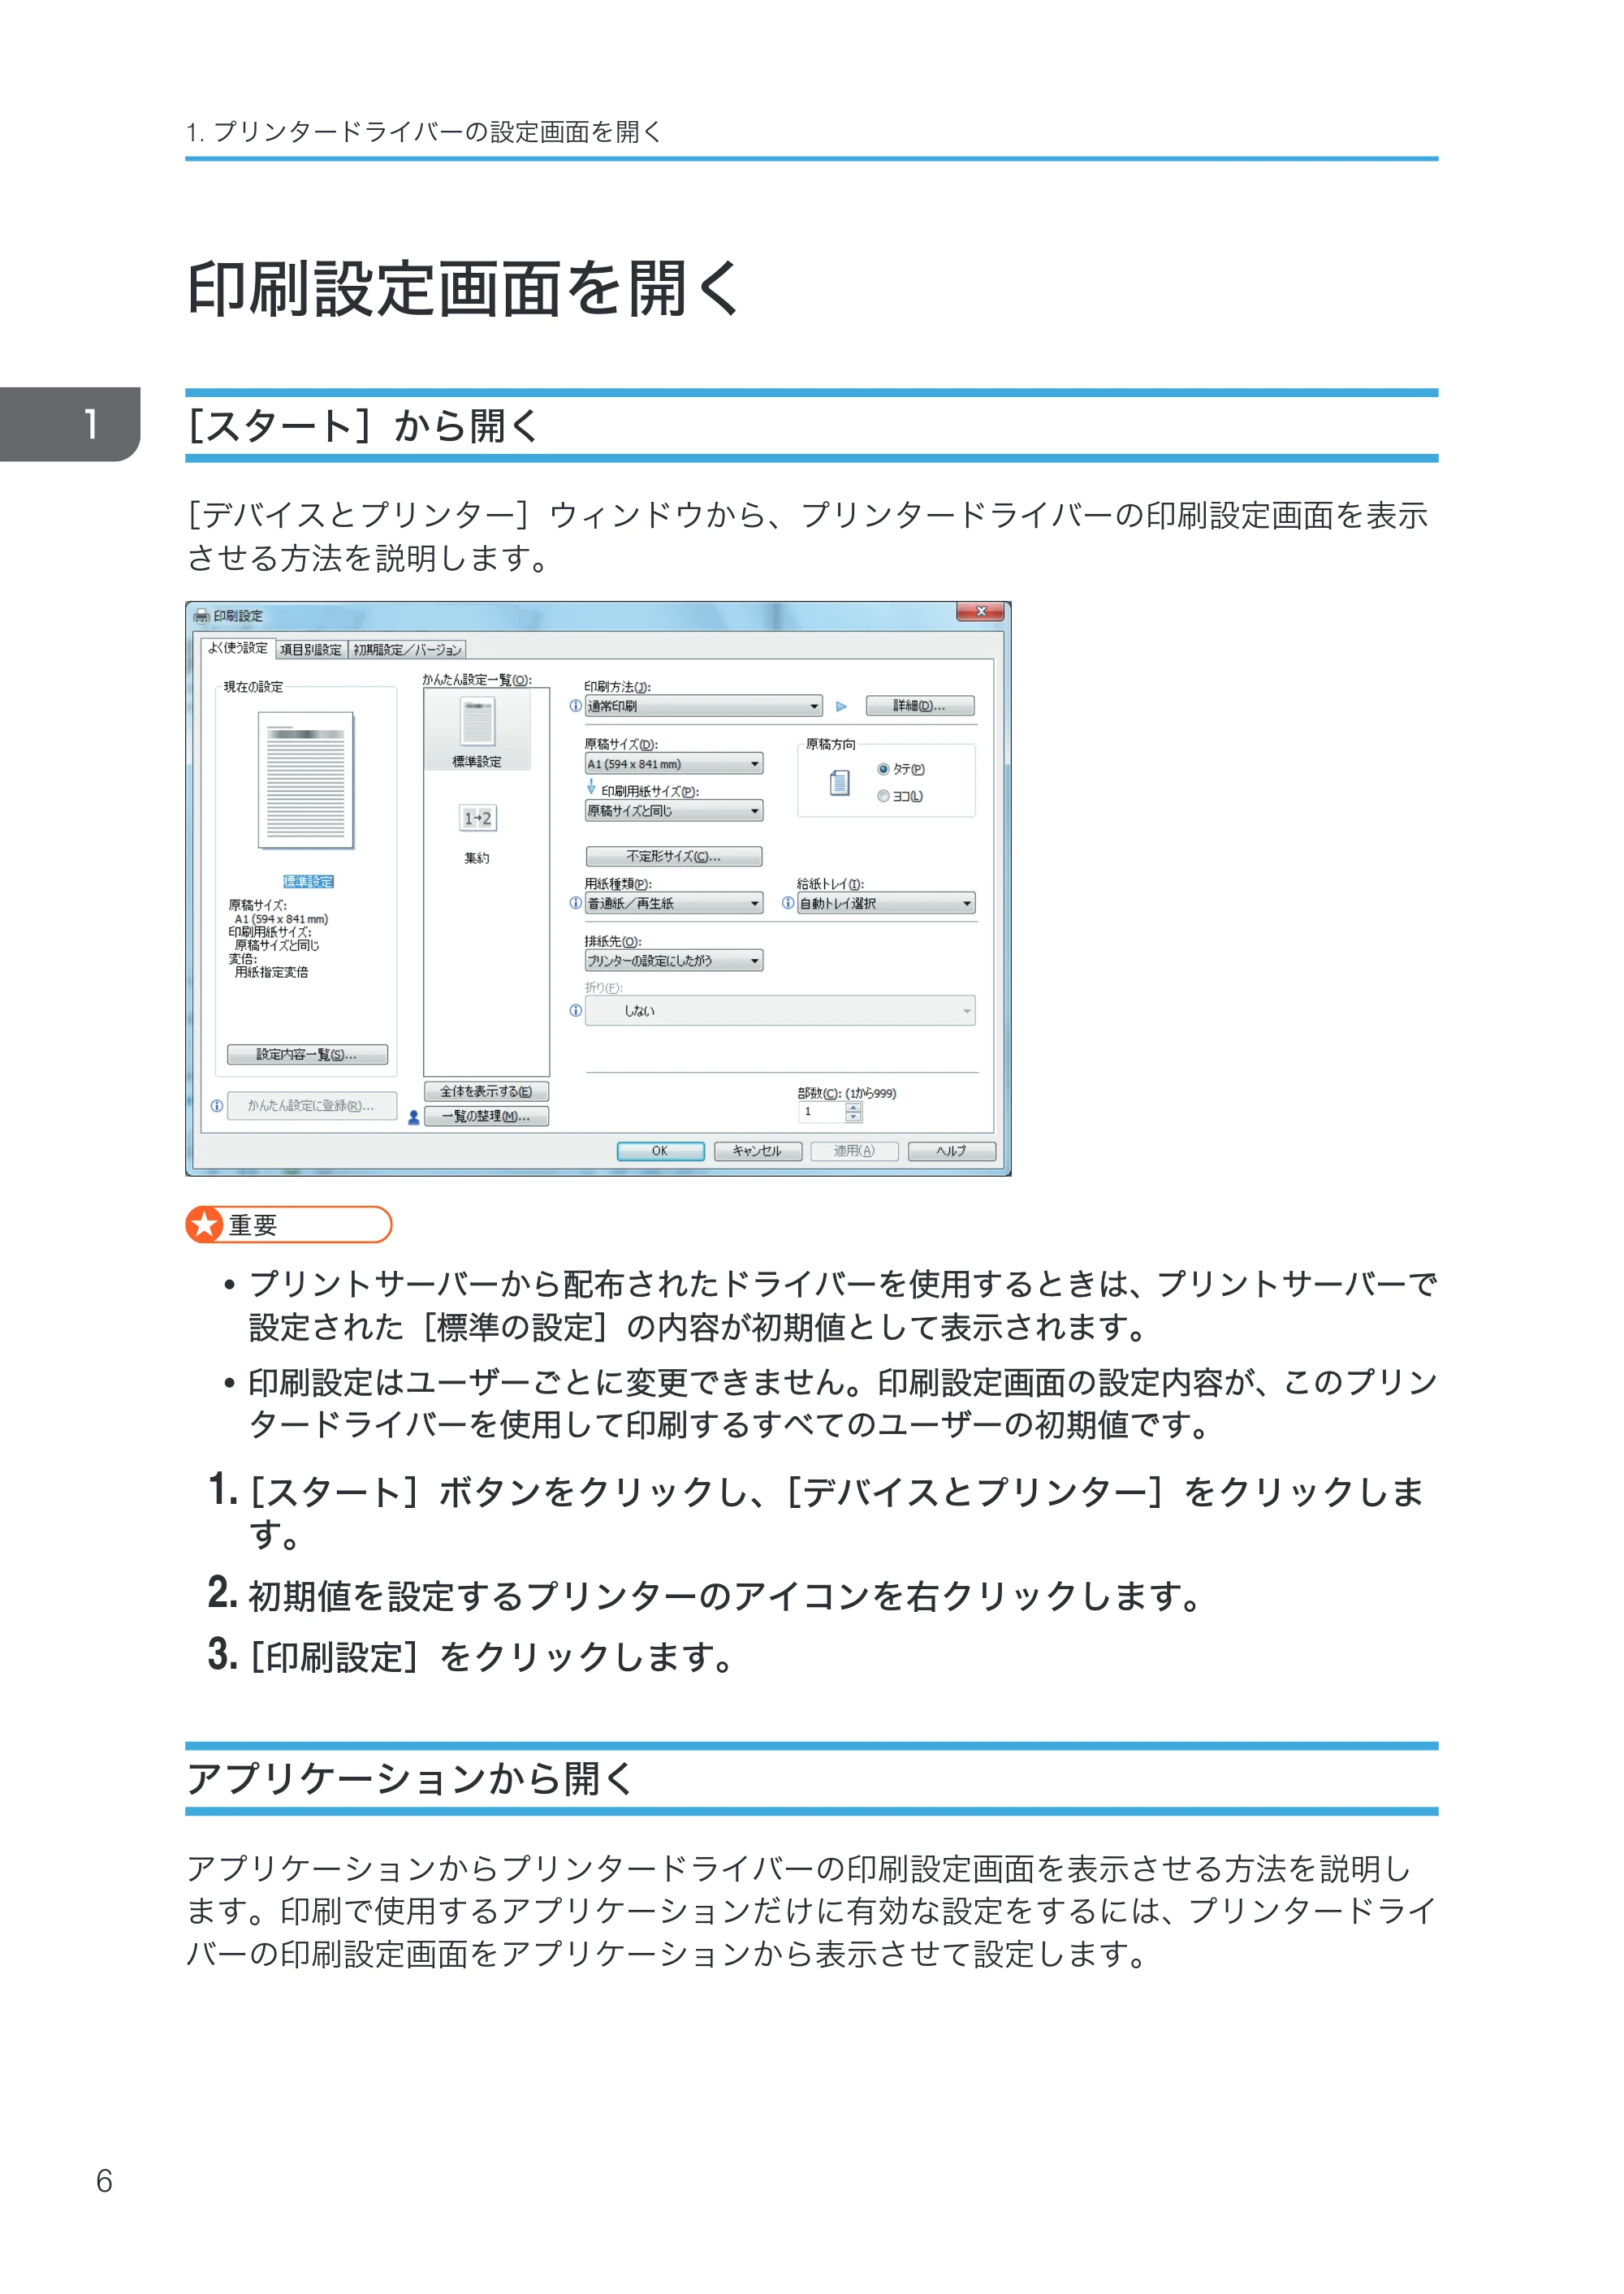Image resolution: width=1624 pixels, height=2294 pixels.
Task: Click 不定形サイズ(C)... button
Action: click(674, 856)
